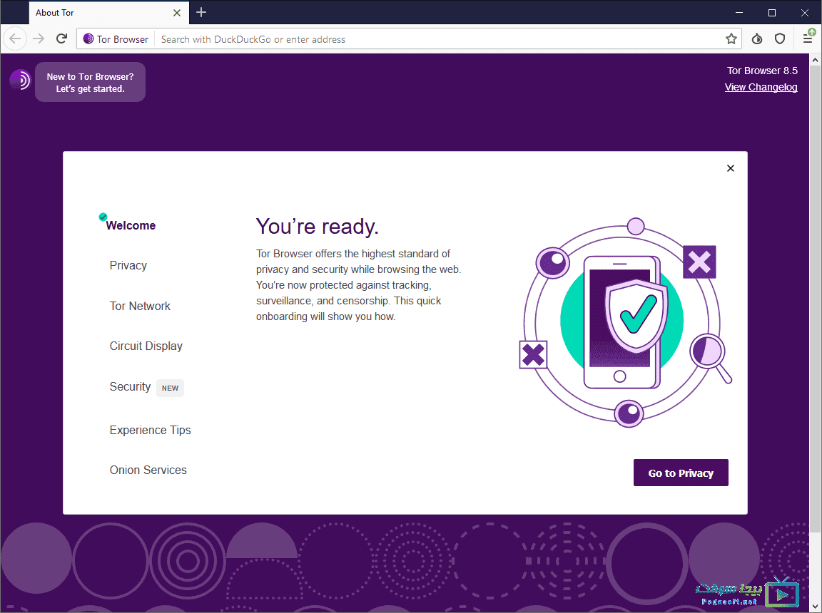Open the Circuit Display section
The height and width of the screenshot is (613, 822).
(x=146, y=346)
